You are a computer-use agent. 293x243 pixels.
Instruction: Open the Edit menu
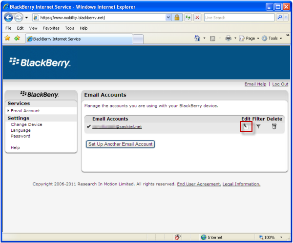coord(20,28)
